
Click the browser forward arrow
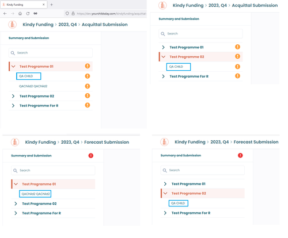tap(13, 13)
